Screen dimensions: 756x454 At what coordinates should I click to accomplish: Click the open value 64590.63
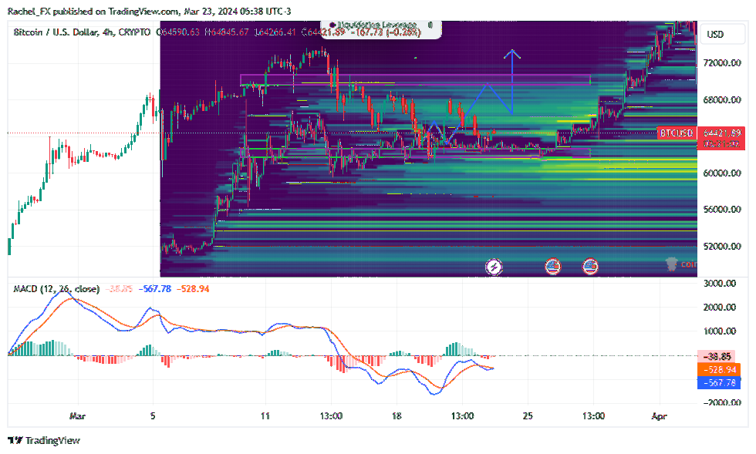[x=180, y=32]
